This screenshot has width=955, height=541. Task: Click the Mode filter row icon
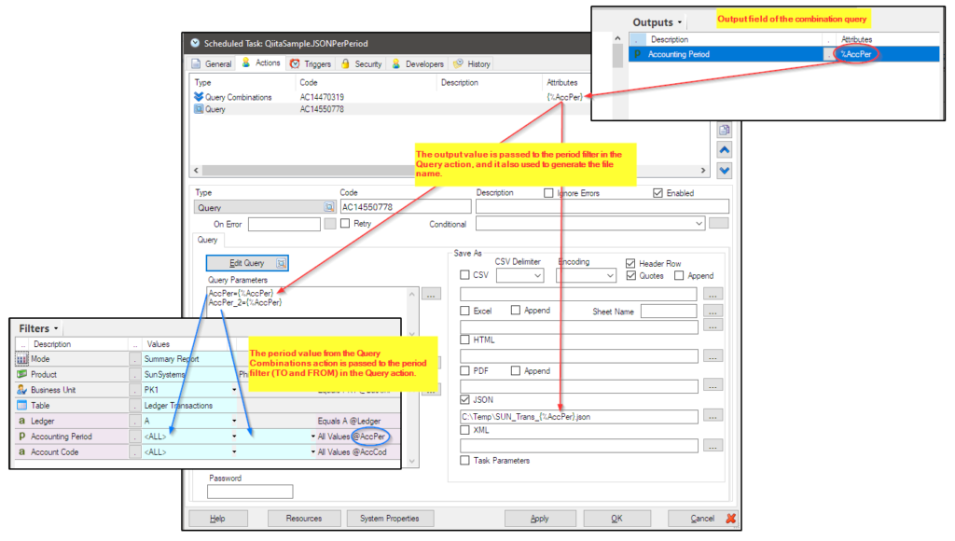[x=22, y=359]
